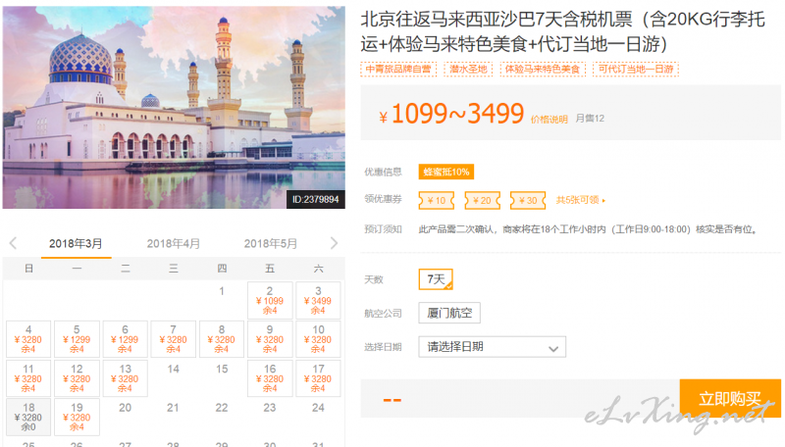Select the March 9 date cell
This screenshot has width=785, height=447.
point(270,339)
